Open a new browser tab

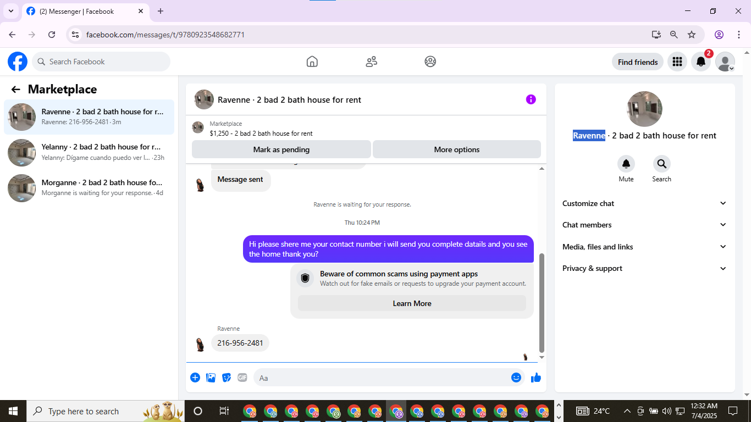click(x=161, y=11)
